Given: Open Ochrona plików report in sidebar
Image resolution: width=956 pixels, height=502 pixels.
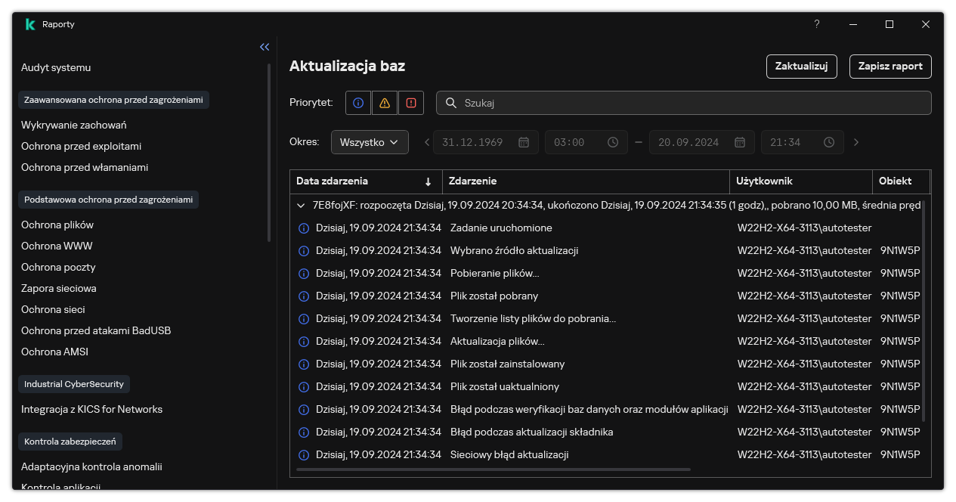Looking at the screenshot, I should click(57, 225).
